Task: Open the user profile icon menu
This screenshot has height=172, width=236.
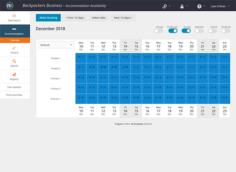Action: tap(182, 6)
